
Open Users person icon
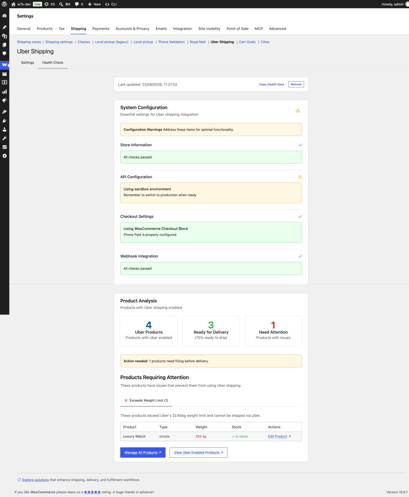(x=5, y=129)
